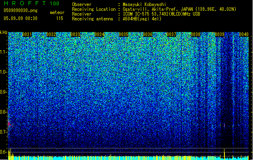Screen dimensions: 253x160
Task: Click the Ogata-vill. Akita-Pref. JAPAN receiving location line
Action: tap(179, 9)
